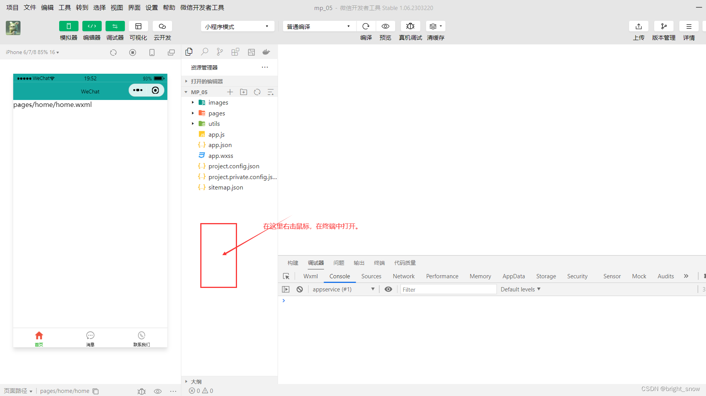Click the 真机调试 remote debug icon
Screen dimensions: 706x396
(x=410, y=26)
